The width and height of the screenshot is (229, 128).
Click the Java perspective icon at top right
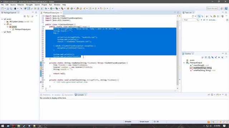pos(226,9)
